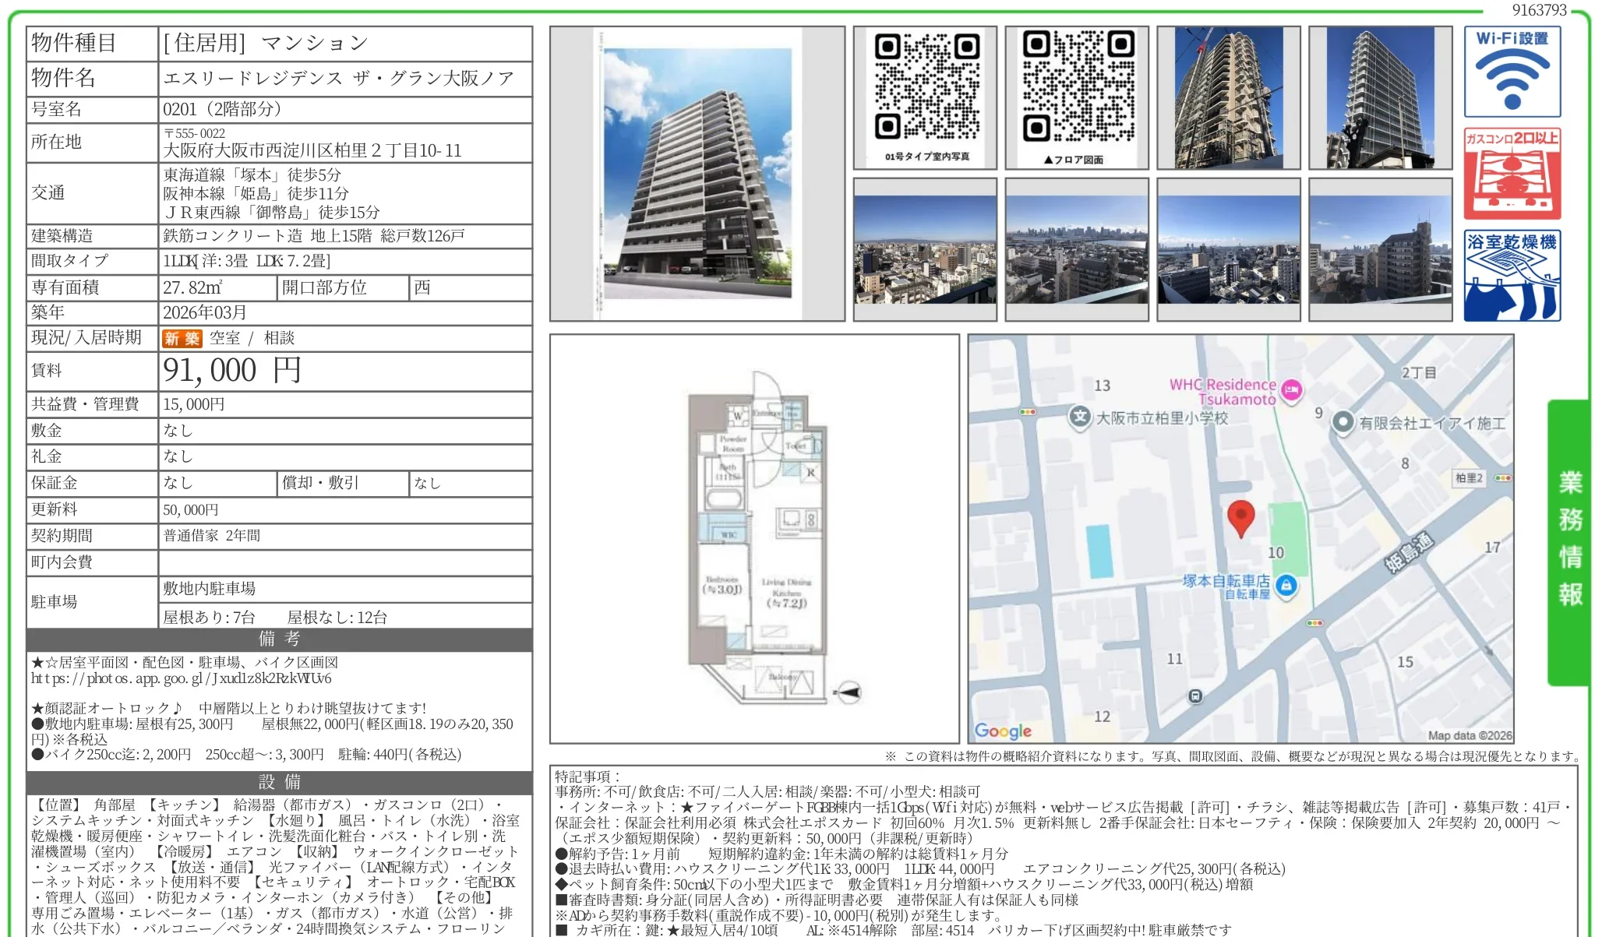Click the 備考 section header bar
The image size is (1602, 937).
pyautogui.click(x=279, y=639)
